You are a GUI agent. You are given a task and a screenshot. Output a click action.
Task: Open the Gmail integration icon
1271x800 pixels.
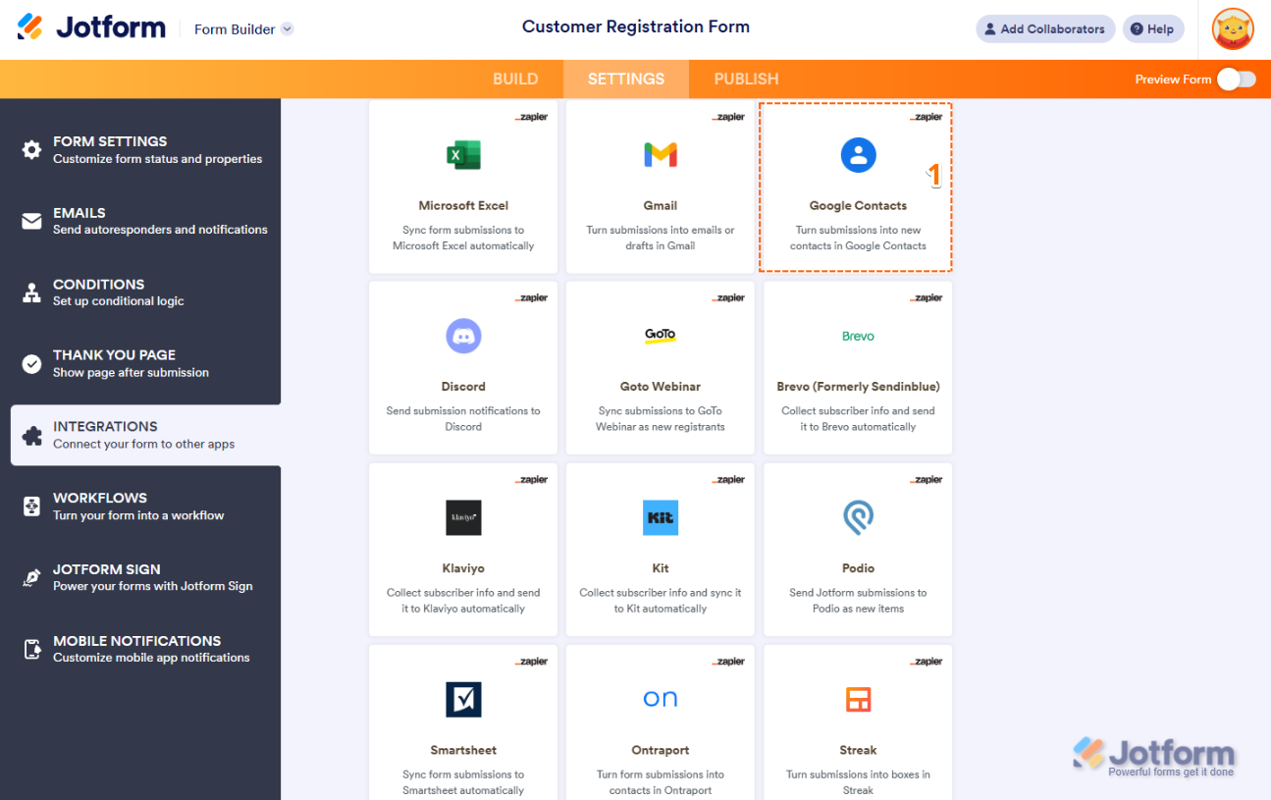pos(661,155)
